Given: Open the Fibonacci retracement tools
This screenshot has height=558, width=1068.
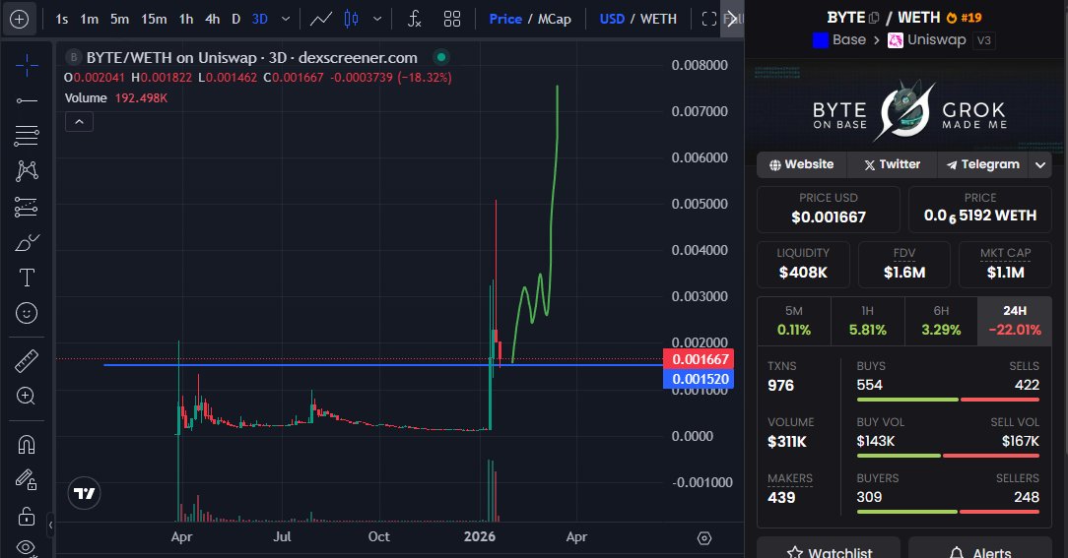Looking at the screenshot, I should 27,136.
